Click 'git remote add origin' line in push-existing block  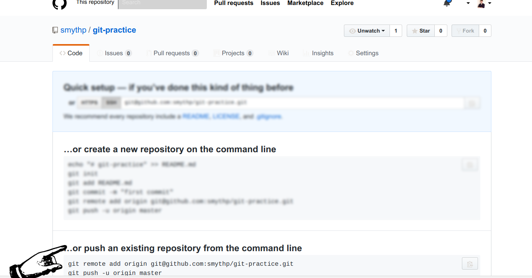pos(181,264)
